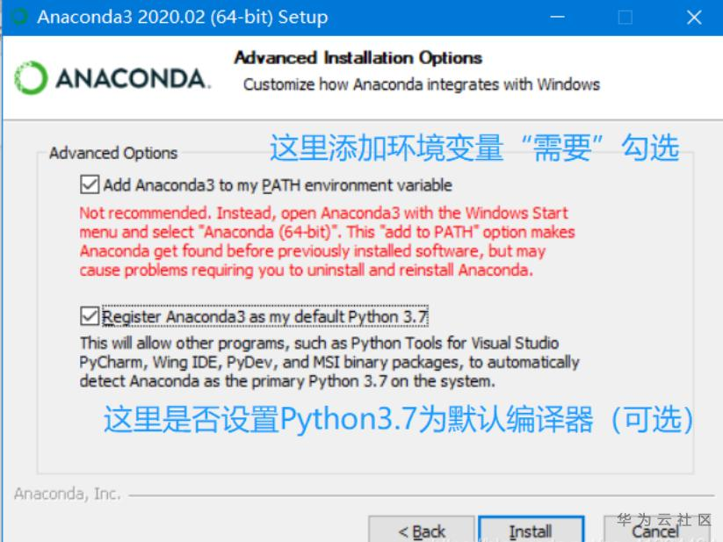723x542 pixels.
Task: Click the 'Anaconda3 2020.02 (64-bit) Setup' title text
Action: (x=183, y=17)
